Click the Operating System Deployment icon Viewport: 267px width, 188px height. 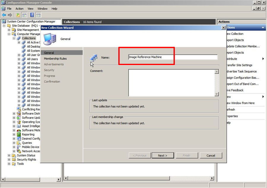coord(19,122)
